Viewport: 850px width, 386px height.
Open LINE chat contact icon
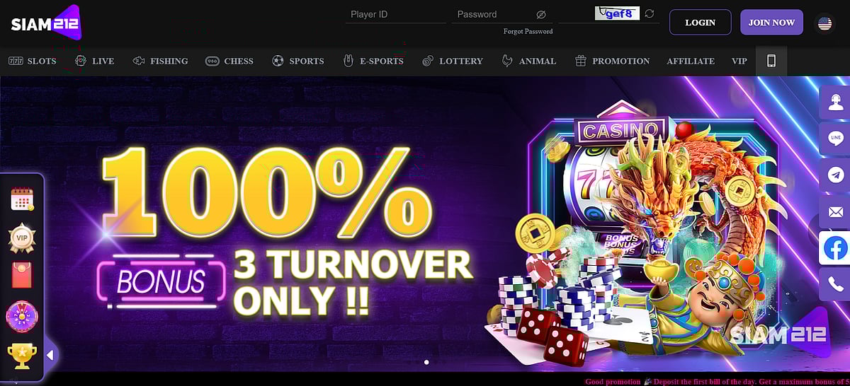[x=835, y=139]
